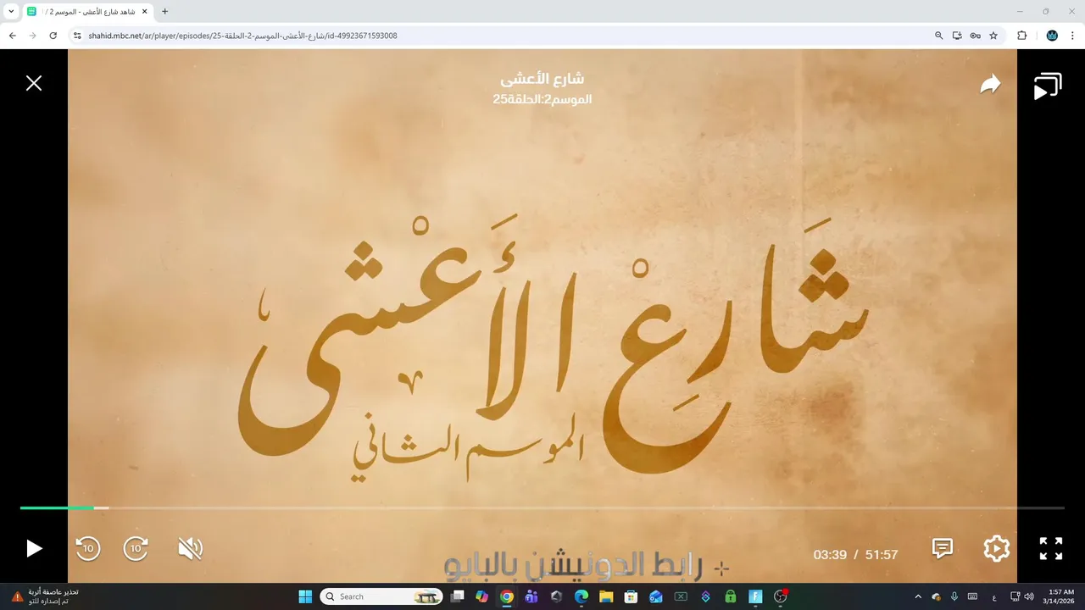Unmute the video player sound
This screenshot has width=1085, height=610.
point(190,548)
